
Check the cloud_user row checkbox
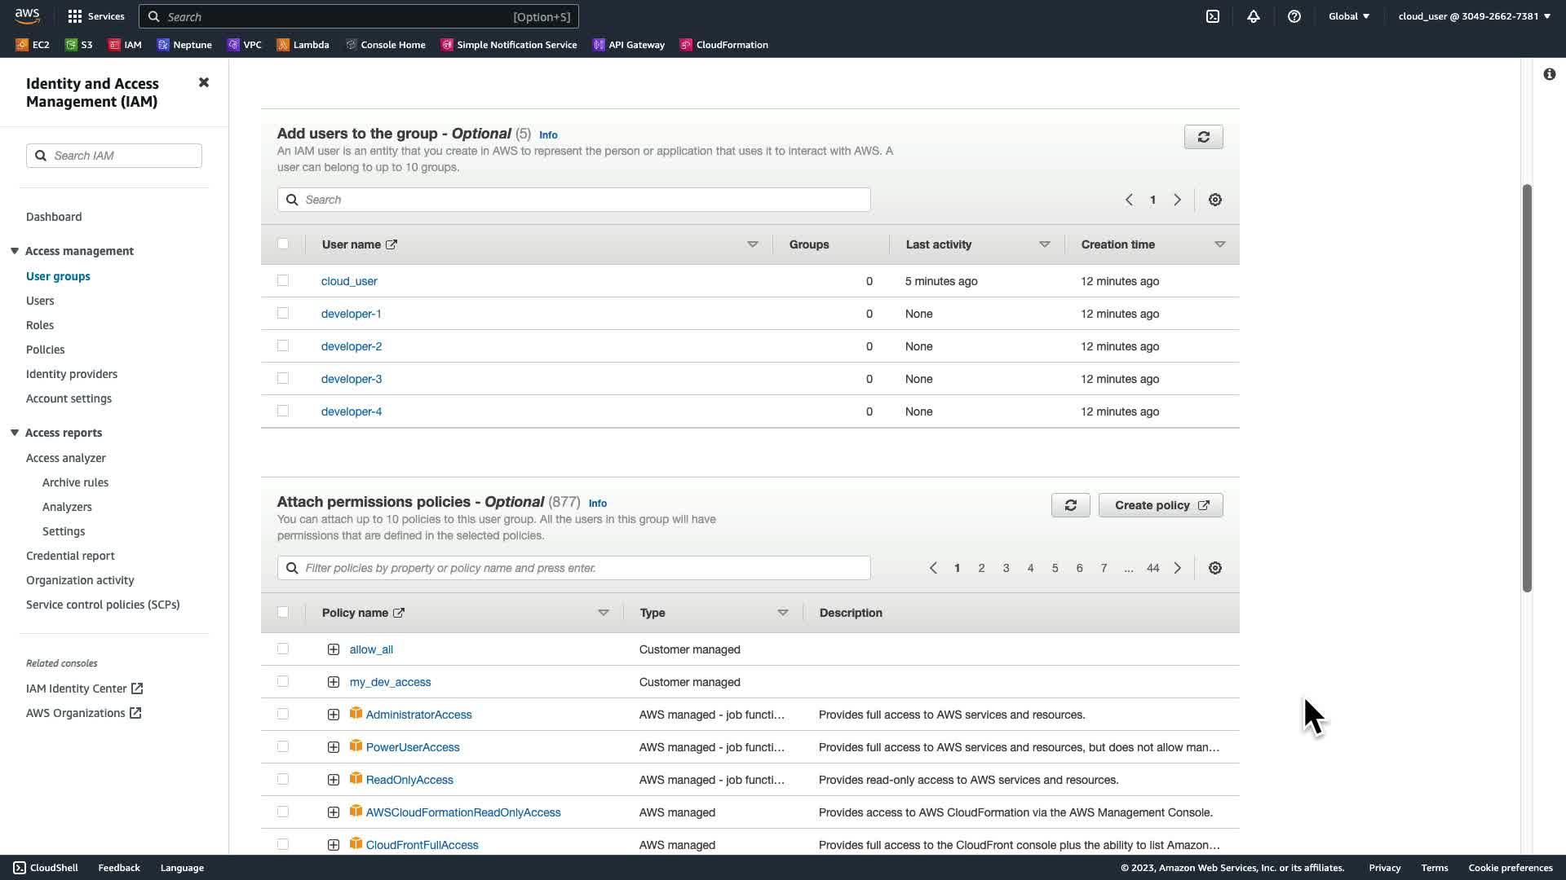pos(283,280)
